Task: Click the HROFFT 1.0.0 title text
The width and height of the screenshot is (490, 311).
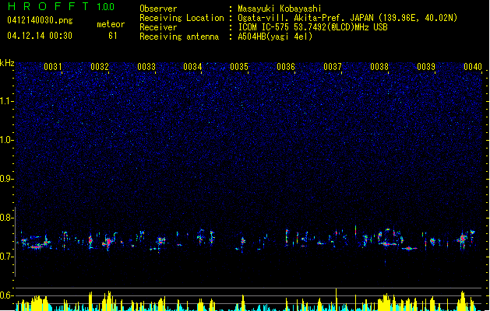Action: point(62,6)
